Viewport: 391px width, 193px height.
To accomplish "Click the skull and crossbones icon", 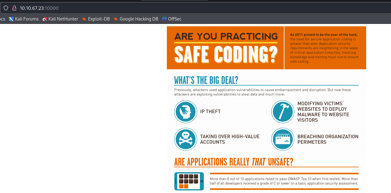I will 186,139.
